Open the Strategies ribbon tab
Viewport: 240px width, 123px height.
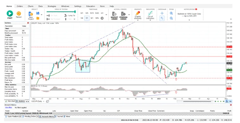[52, 6]
